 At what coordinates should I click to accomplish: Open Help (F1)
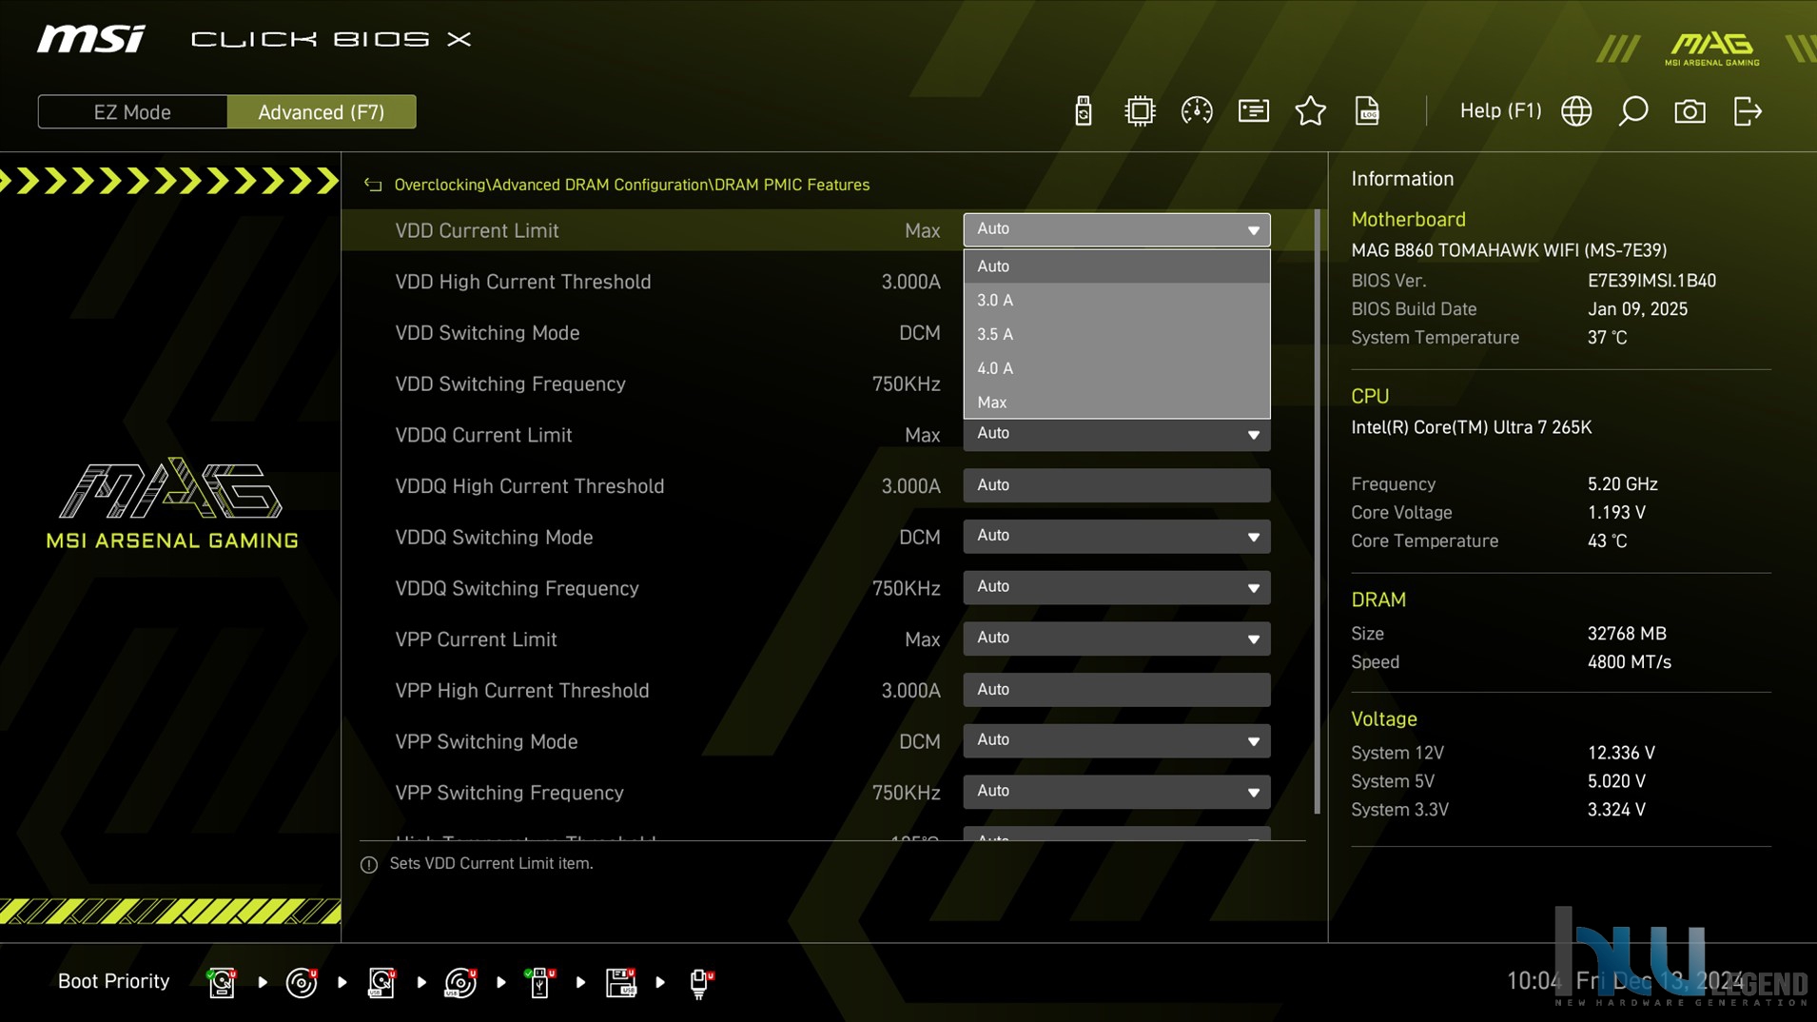[x=1500, y=110]
